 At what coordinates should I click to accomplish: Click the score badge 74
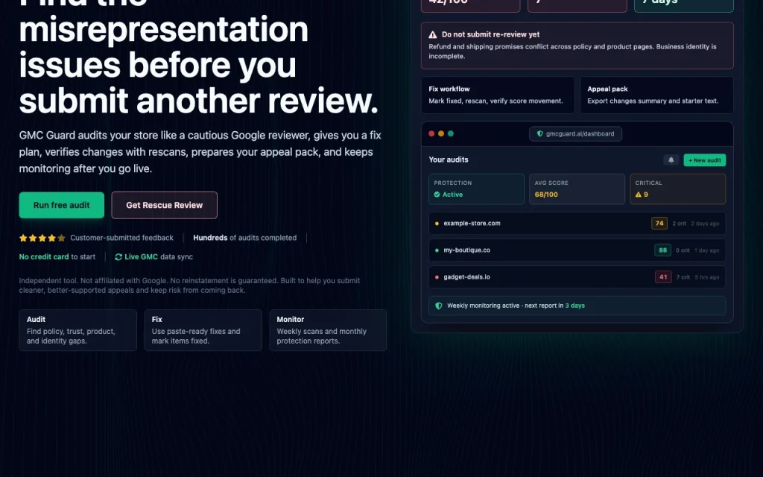(659, 224)
